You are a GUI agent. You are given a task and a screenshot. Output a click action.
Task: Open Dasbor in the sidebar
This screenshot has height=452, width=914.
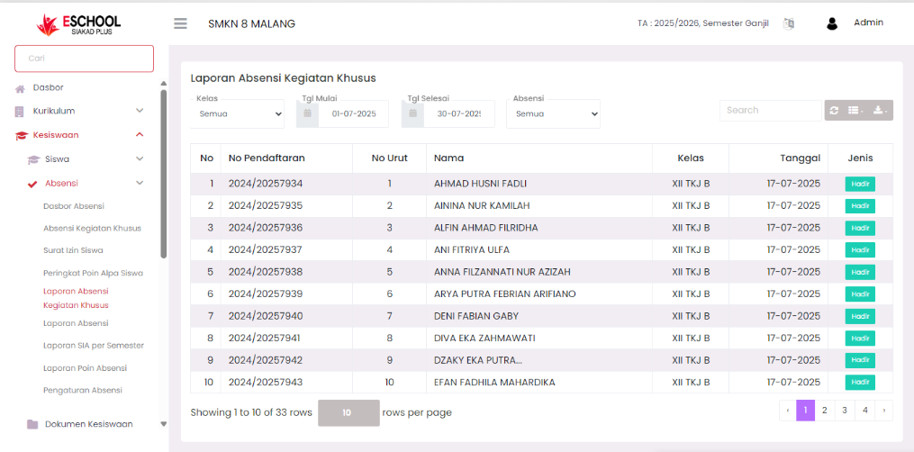pyautogui.click(x=48, y=87)
